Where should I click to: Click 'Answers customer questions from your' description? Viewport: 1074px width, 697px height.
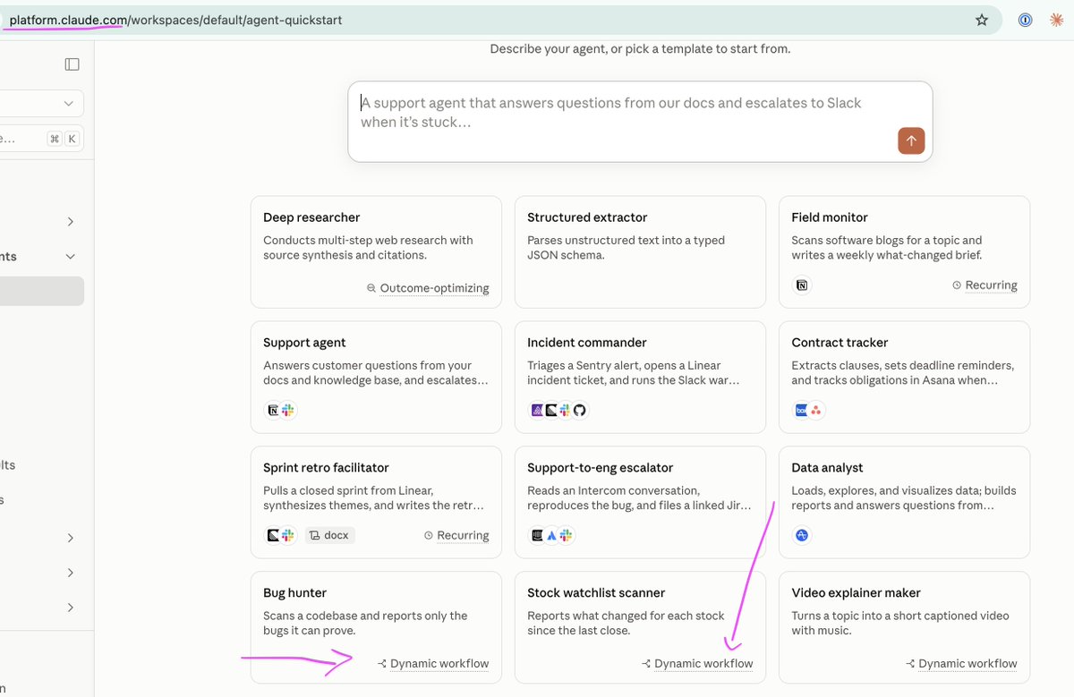tap(378, 373)
